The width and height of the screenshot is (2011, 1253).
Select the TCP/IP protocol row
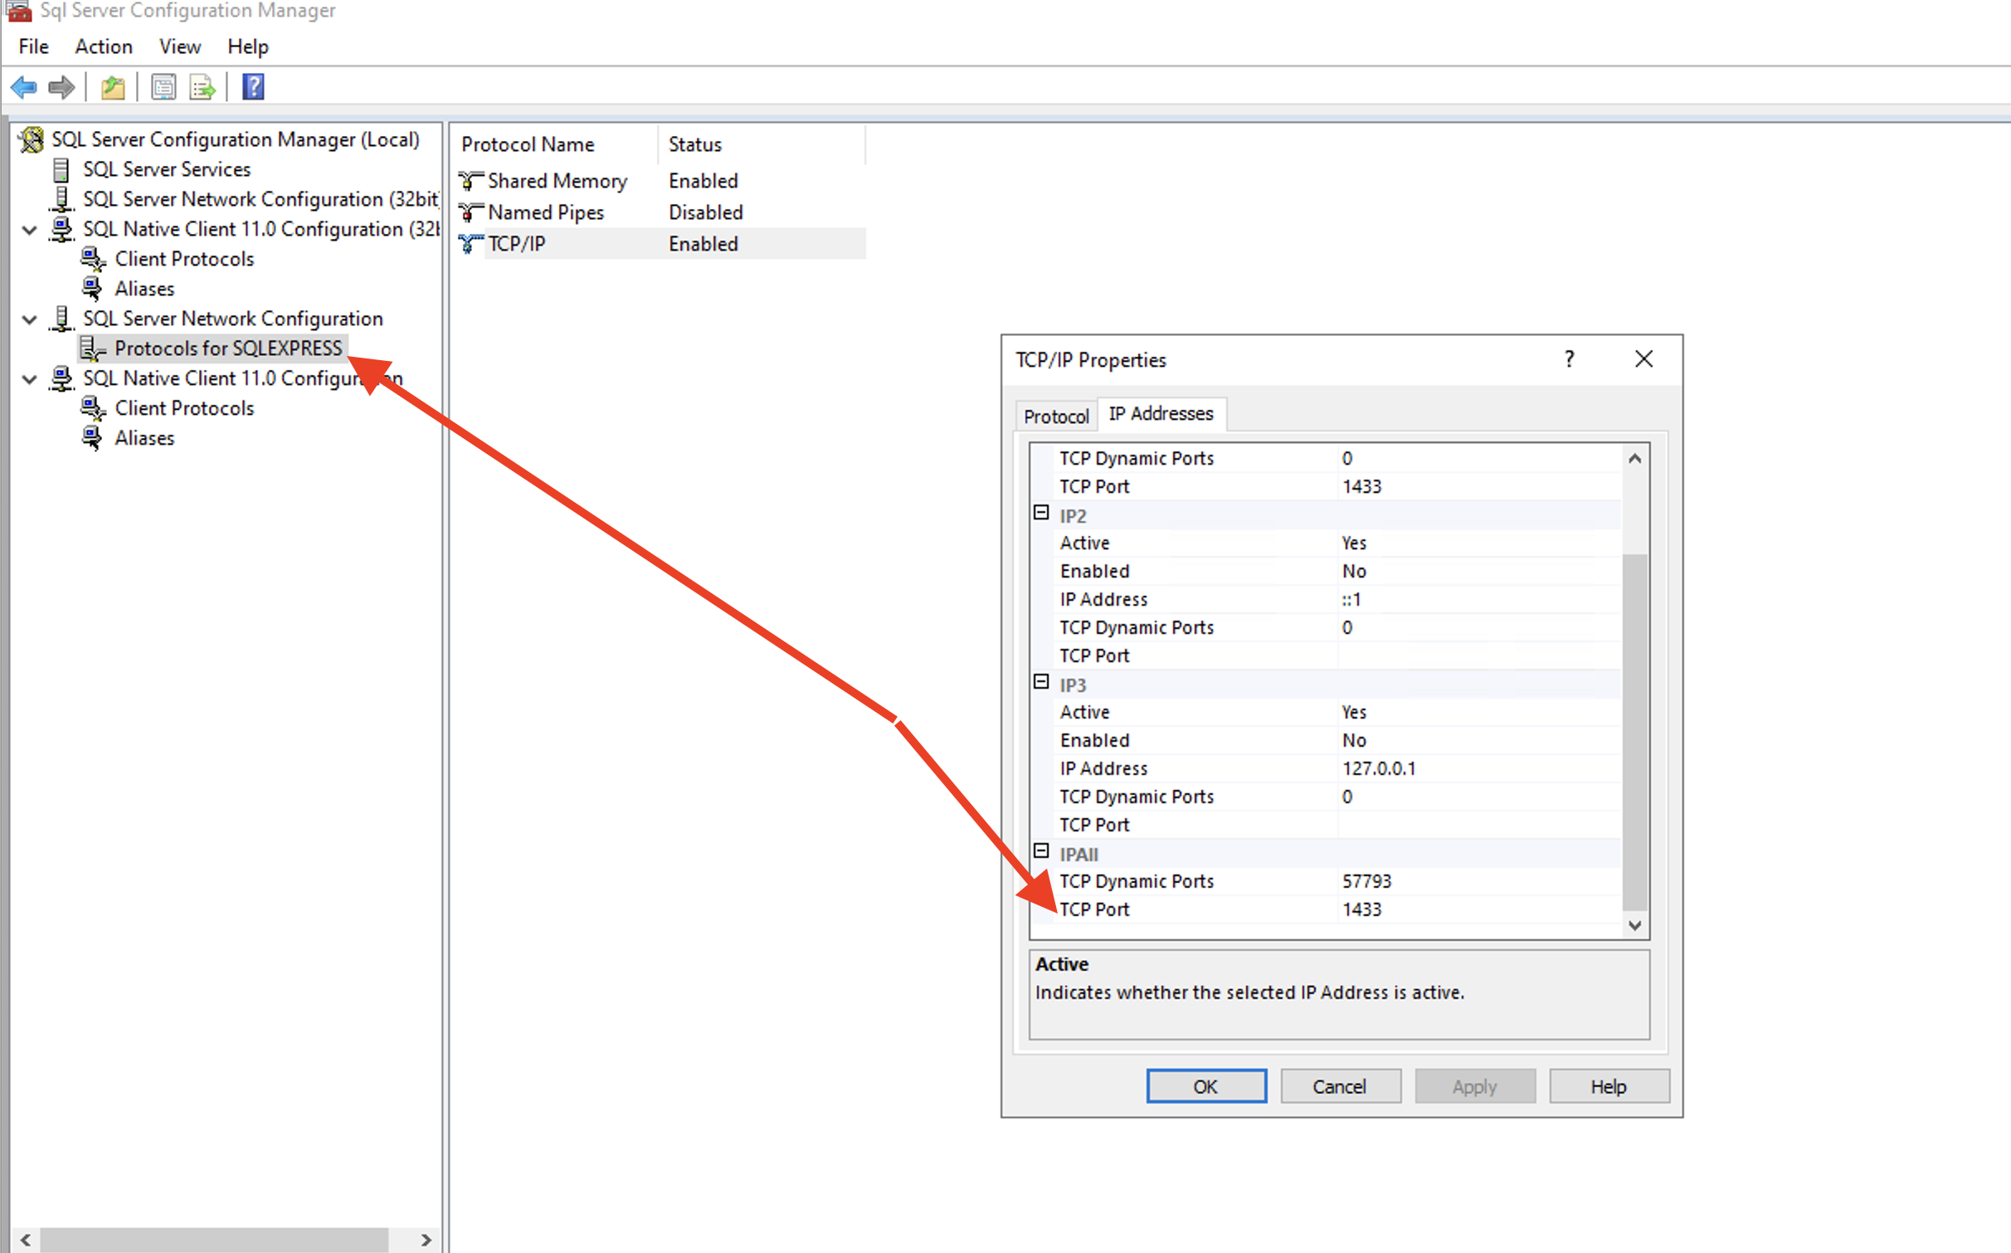(662, 244)
